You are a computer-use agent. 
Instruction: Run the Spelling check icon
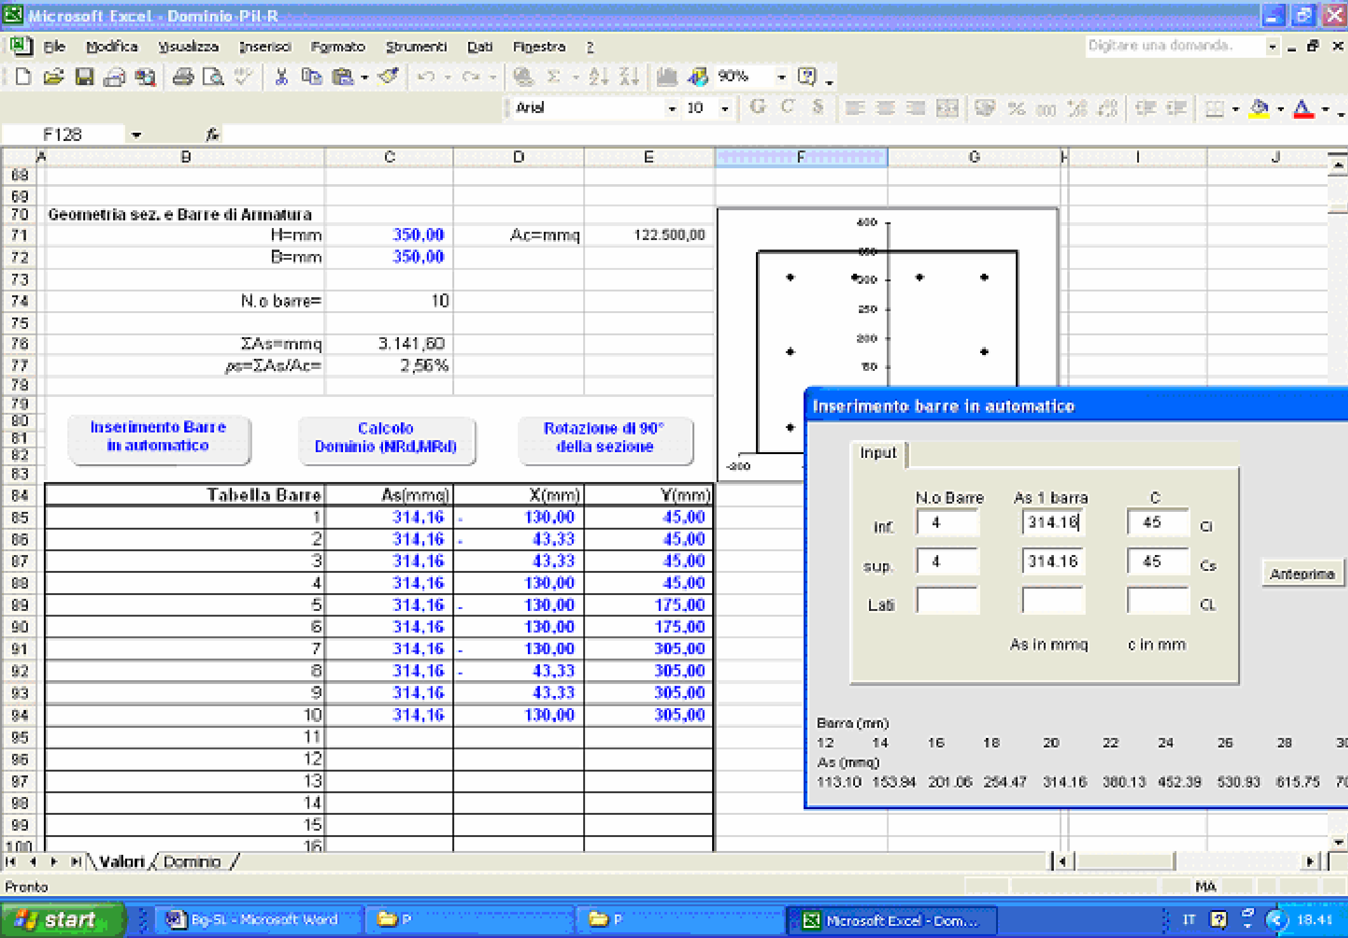coord(243,77)
